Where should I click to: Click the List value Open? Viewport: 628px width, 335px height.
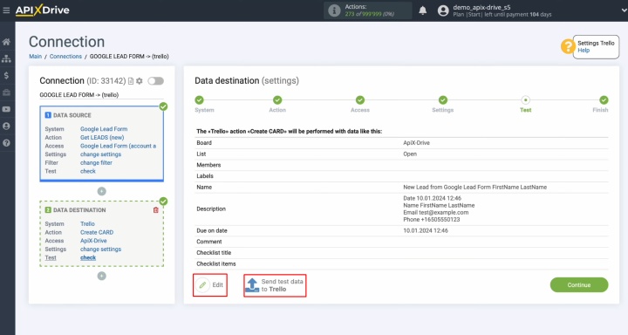[410, 154]
